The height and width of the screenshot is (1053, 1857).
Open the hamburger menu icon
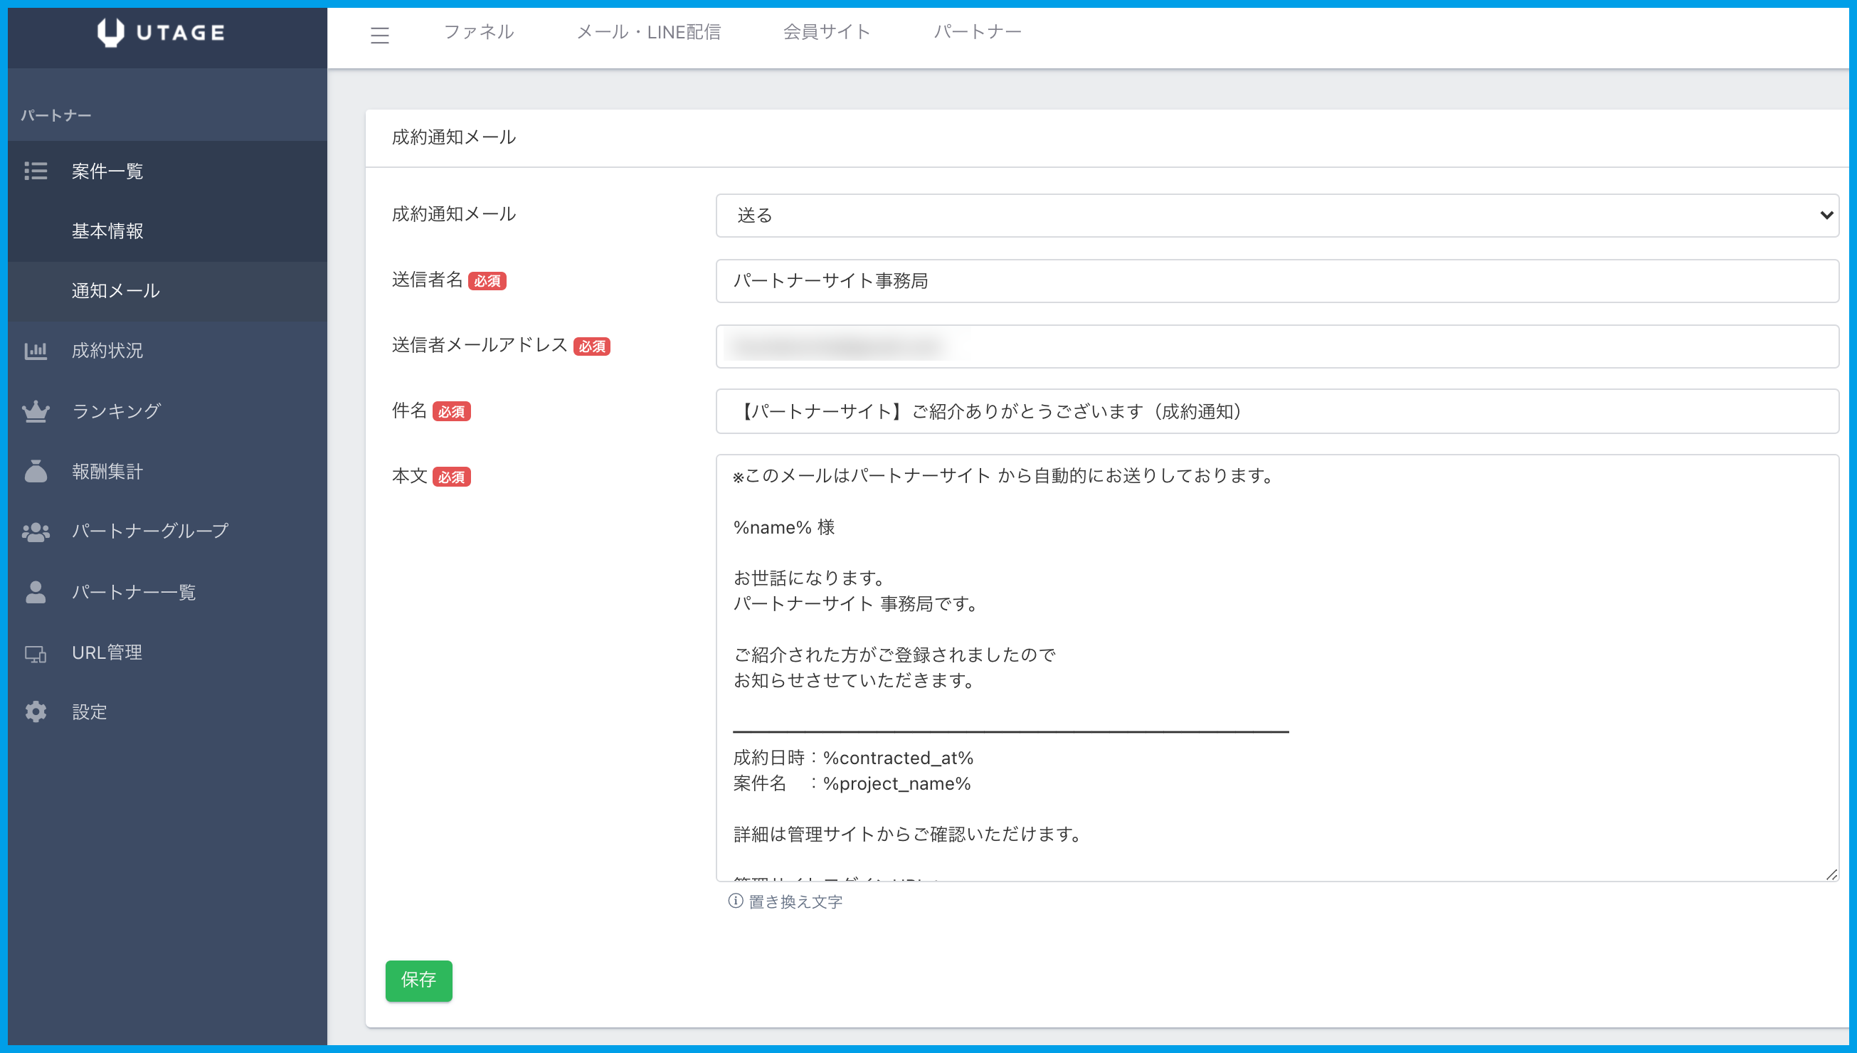click(x=379, y=33)
